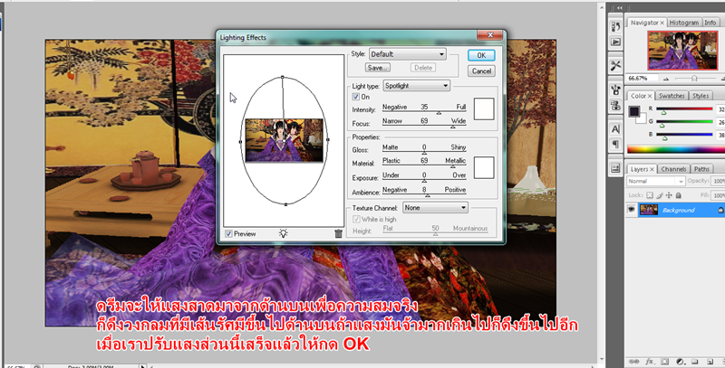Image resolution: width=725 pixels, height=368 pixels.
Task: Open the Brushes panel icon in dock
Action: coord(615,89)
